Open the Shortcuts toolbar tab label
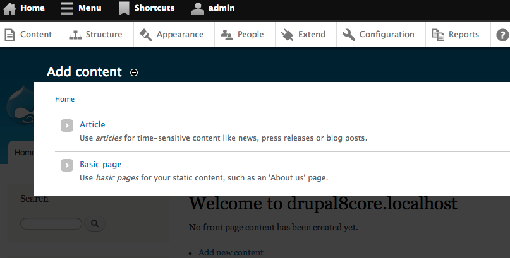Screen dimensions: 510x258 pos(154,8)
